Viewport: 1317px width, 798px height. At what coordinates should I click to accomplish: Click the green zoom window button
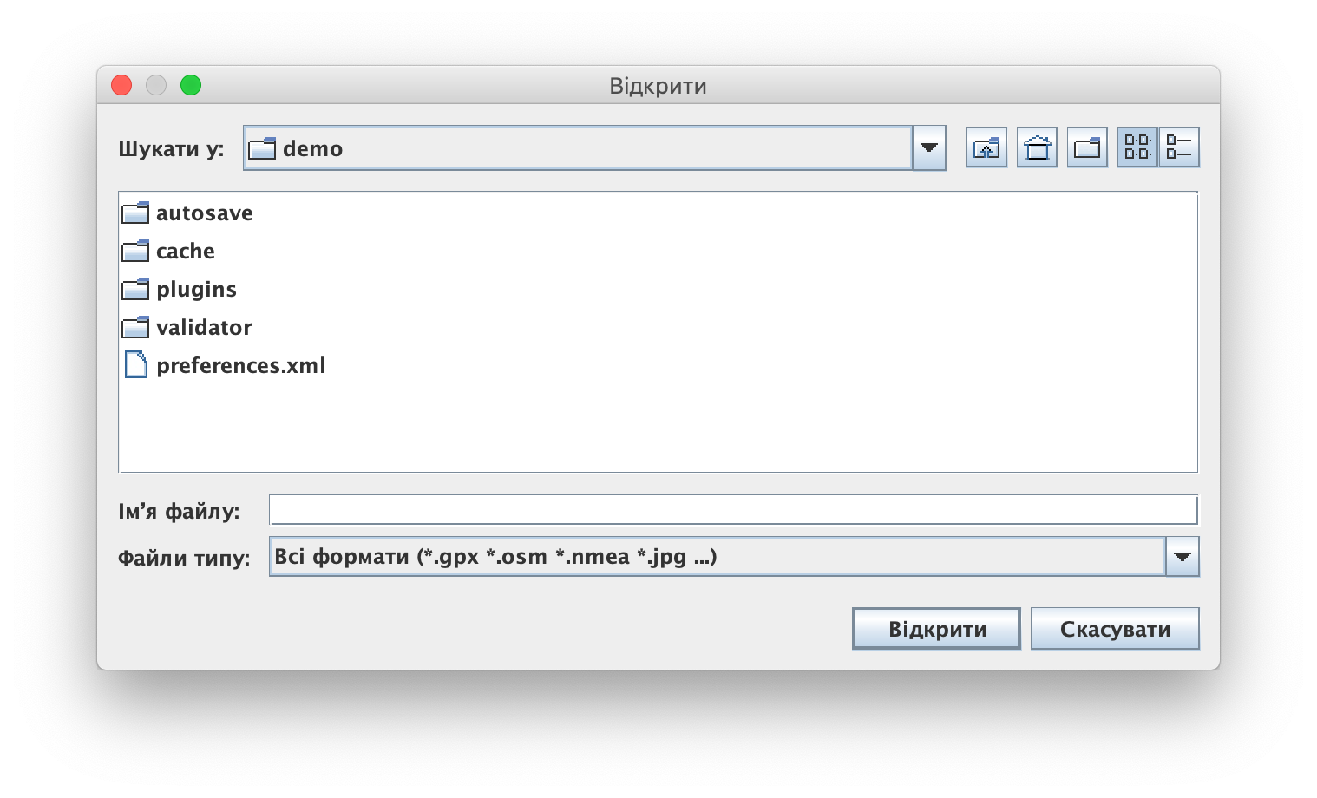[191, 85]
